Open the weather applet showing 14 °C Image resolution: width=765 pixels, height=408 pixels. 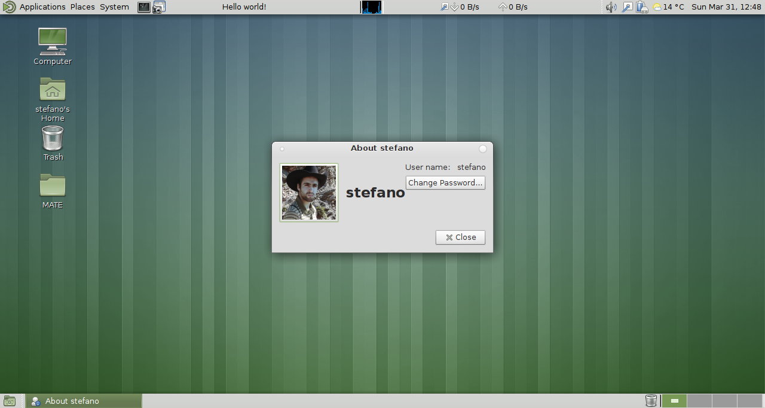pyautogui.click(x=668, y=7)
